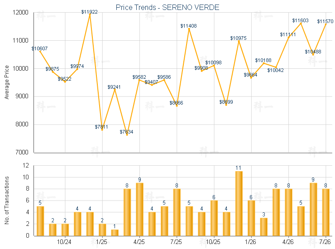The width and height of the screenshot is (335, 249).
Task: Select the $7811 data point
Action: point(102,130)
